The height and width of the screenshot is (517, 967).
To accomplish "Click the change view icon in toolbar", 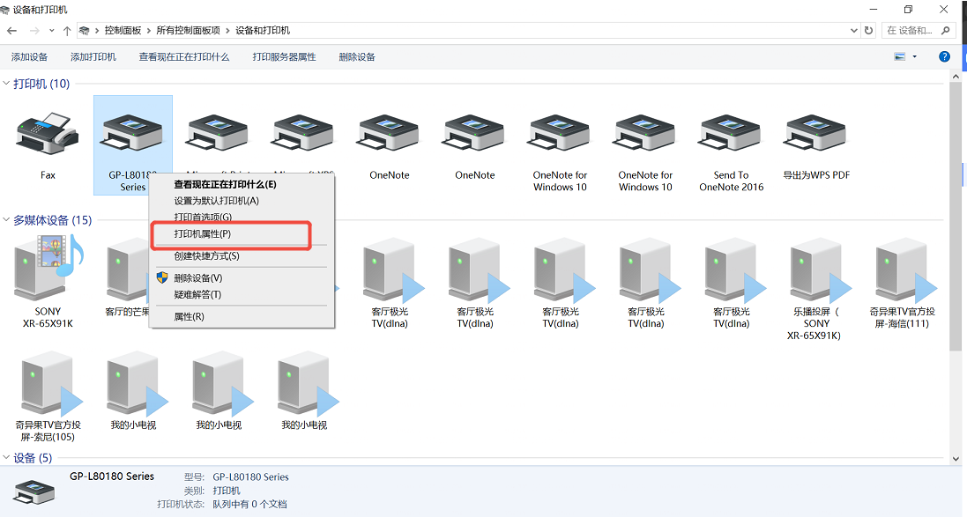I will tap(900, 56).
